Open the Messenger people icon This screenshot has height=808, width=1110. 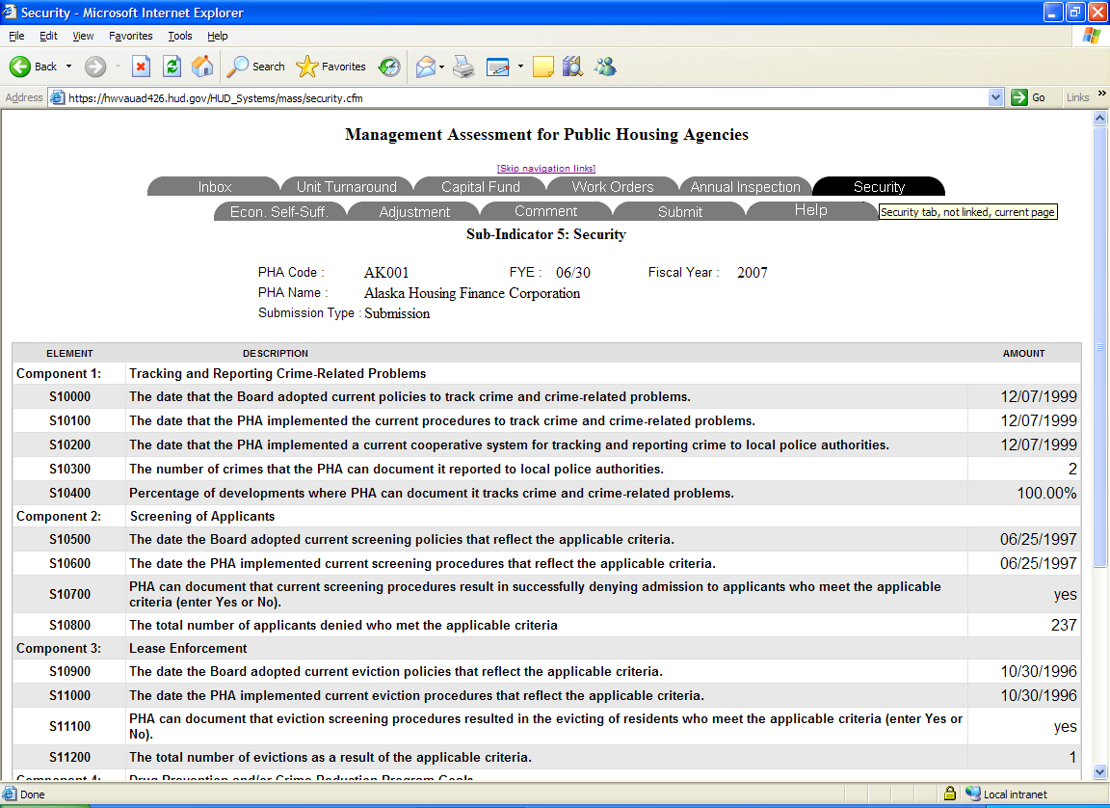click(x=605, y=67)
